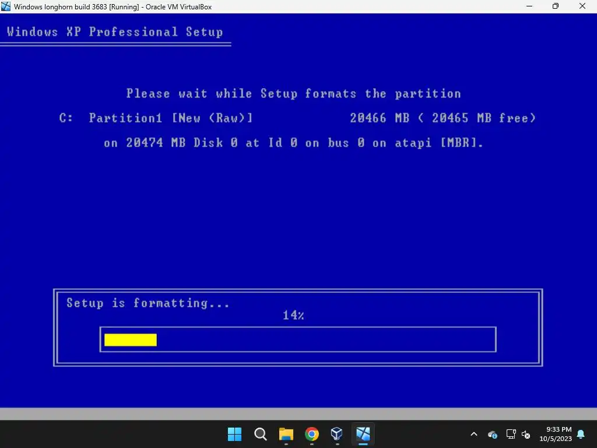
Task: Click the yellow formatting progress bar
Action: coord(131,340)
